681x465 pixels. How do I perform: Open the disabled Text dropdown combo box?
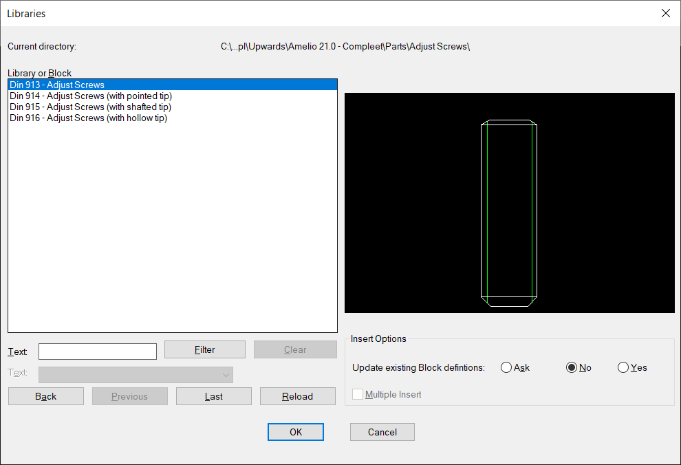pyautogui.click(x=136, y=375)
